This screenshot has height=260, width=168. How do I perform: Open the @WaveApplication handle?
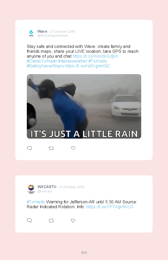[53, 36]
